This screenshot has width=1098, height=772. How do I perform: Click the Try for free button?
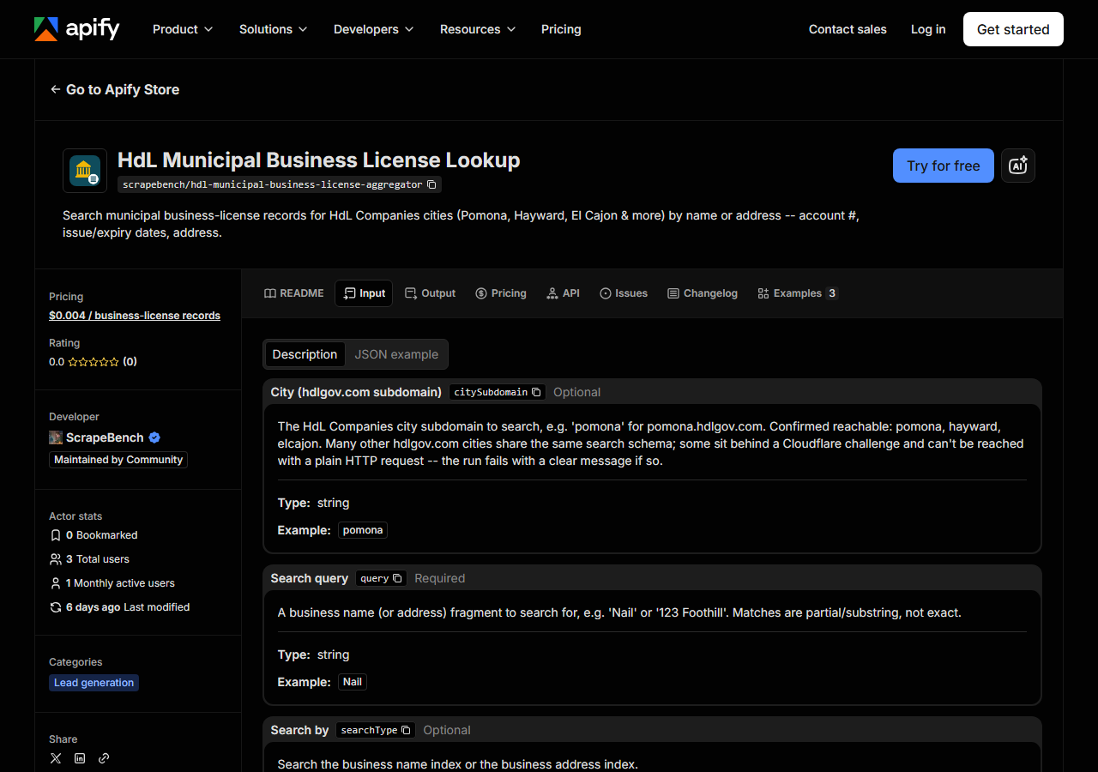944,166
